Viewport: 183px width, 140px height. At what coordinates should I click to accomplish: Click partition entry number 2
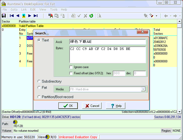(x=20, y=46)
